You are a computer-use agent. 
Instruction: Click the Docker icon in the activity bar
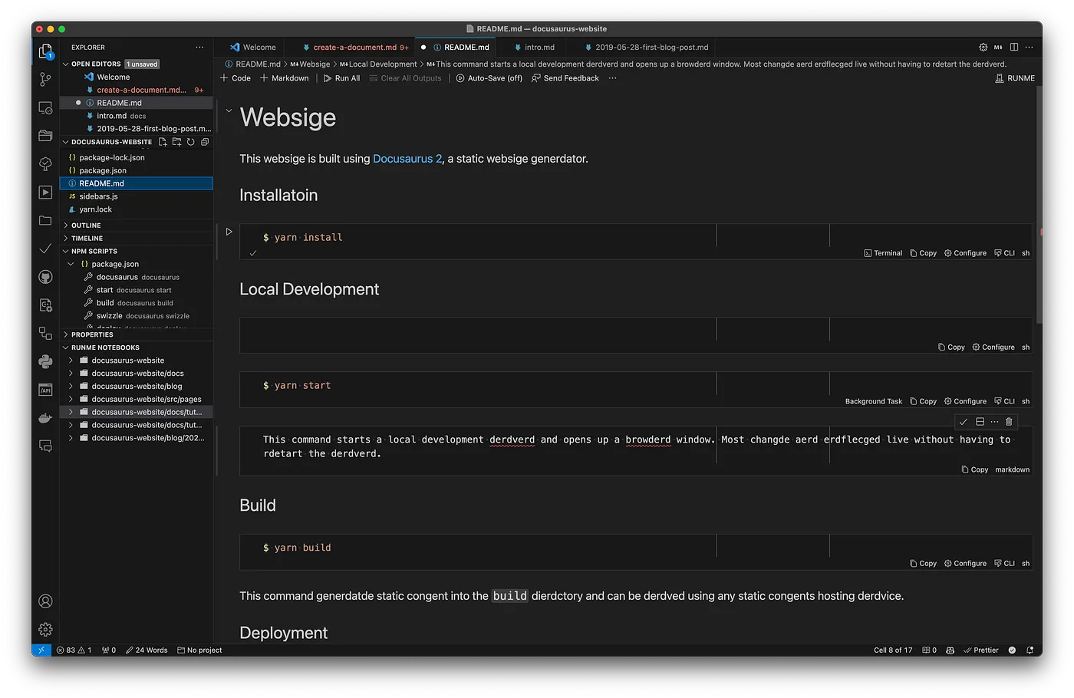pyautogui.click(x=45, y=417)
